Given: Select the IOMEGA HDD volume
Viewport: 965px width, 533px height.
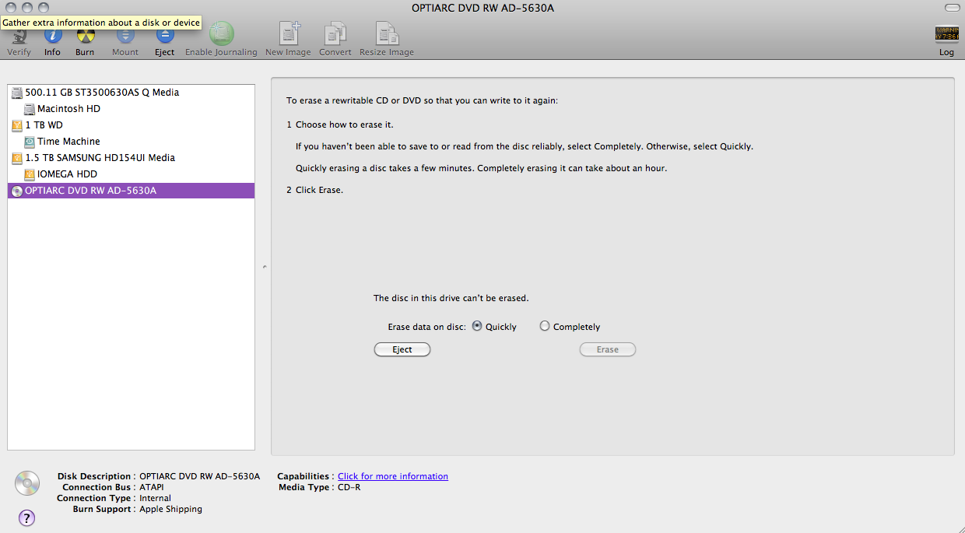Looking at the screenshot, I should (x=131, y=174).
